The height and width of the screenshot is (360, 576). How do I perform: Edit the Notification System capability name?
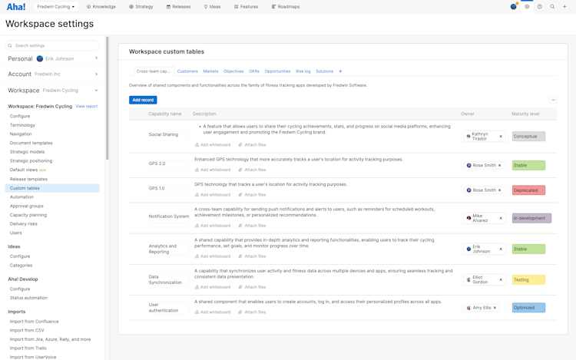coord(169,216)
